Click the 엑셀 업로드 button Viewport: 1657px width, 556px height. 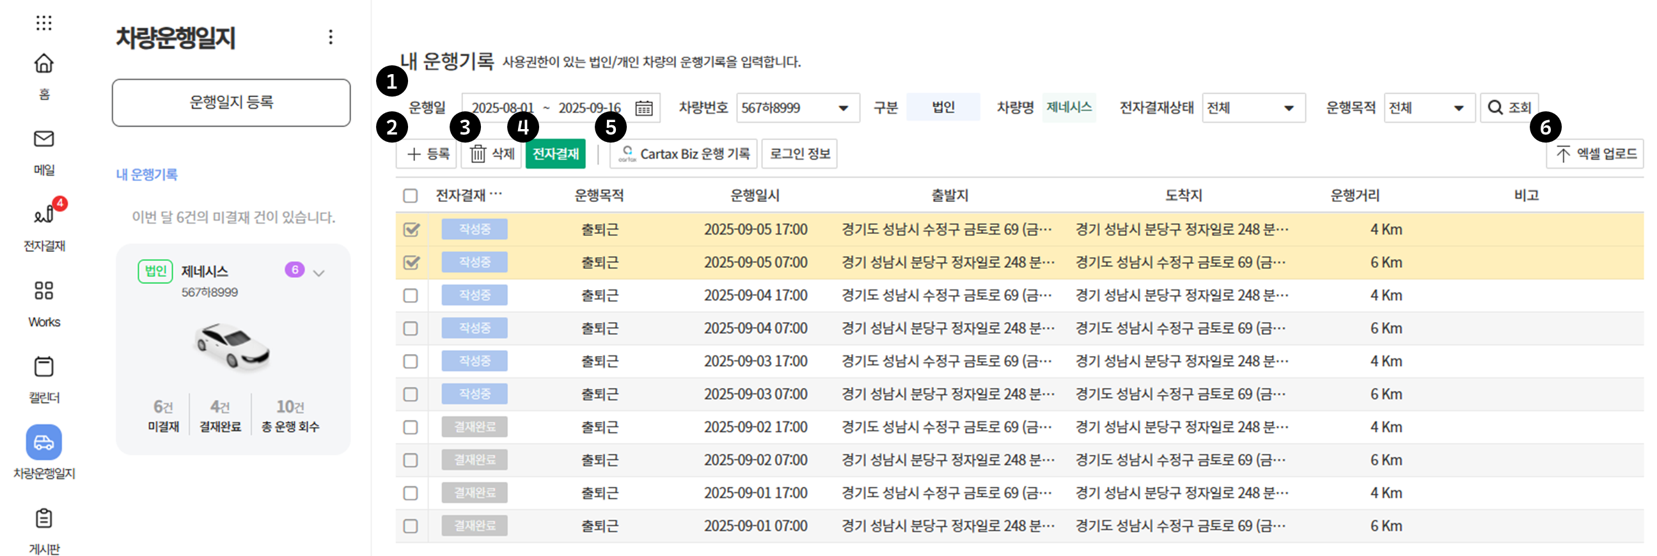(1595, 154)
